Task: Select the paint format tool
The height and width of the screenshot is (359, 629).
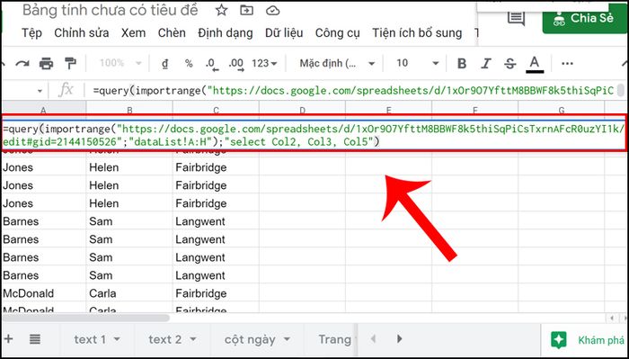Action: pos(70,63)
